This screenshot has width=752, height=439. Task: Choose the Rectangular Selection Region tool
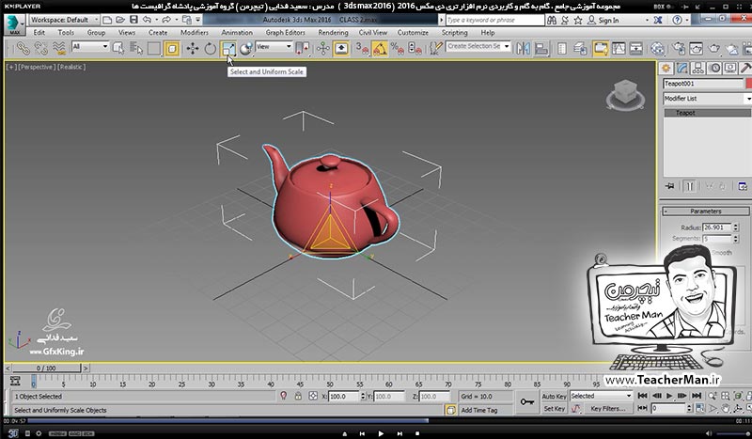click(x=154, y=48)
